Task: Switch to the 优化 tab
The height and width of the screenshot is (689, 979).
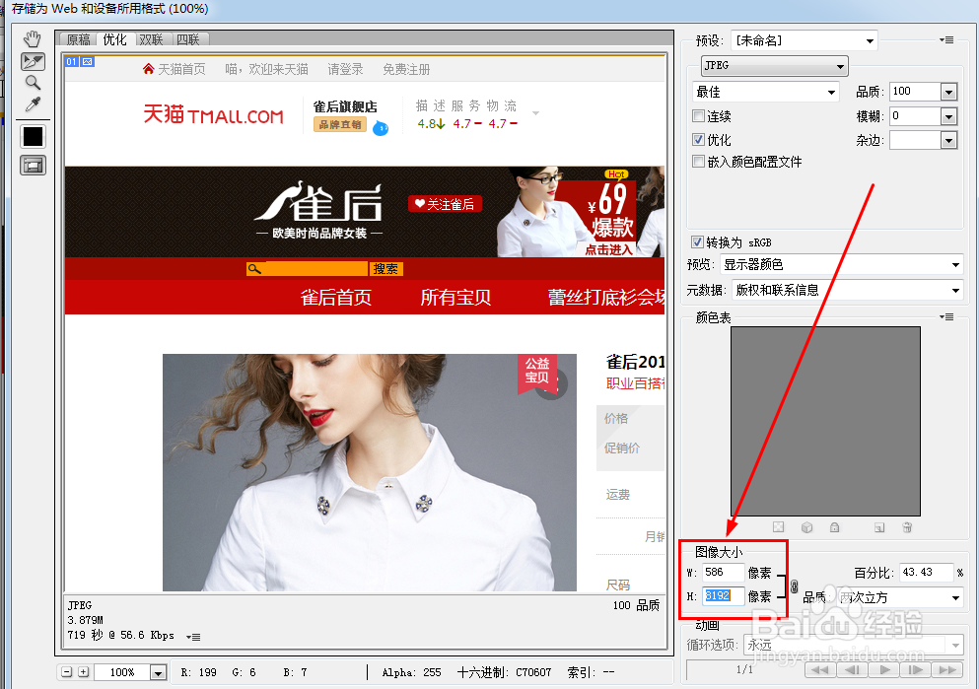Action: pos(115,39)
